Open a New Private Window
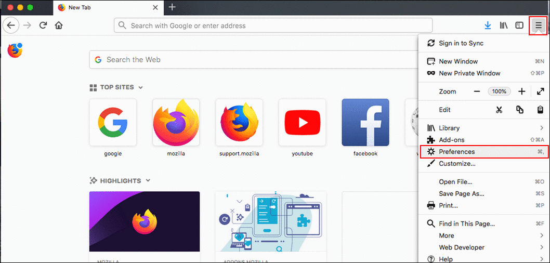 coord(483,73)
